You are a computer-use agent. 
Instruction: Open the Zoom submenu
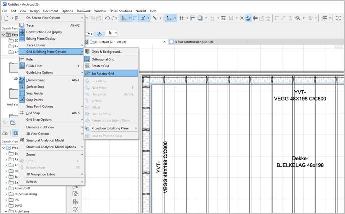51,155
